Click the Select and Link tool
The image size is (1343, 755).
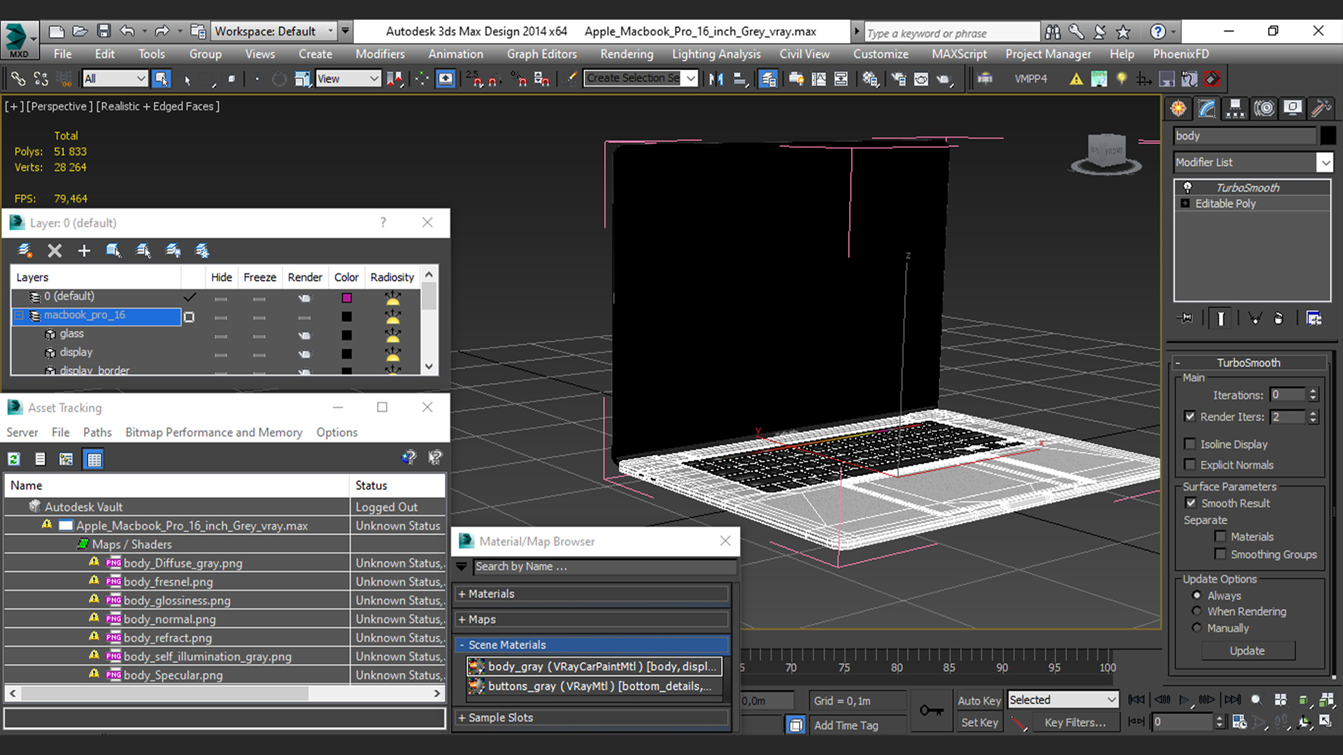click(17, 79)
